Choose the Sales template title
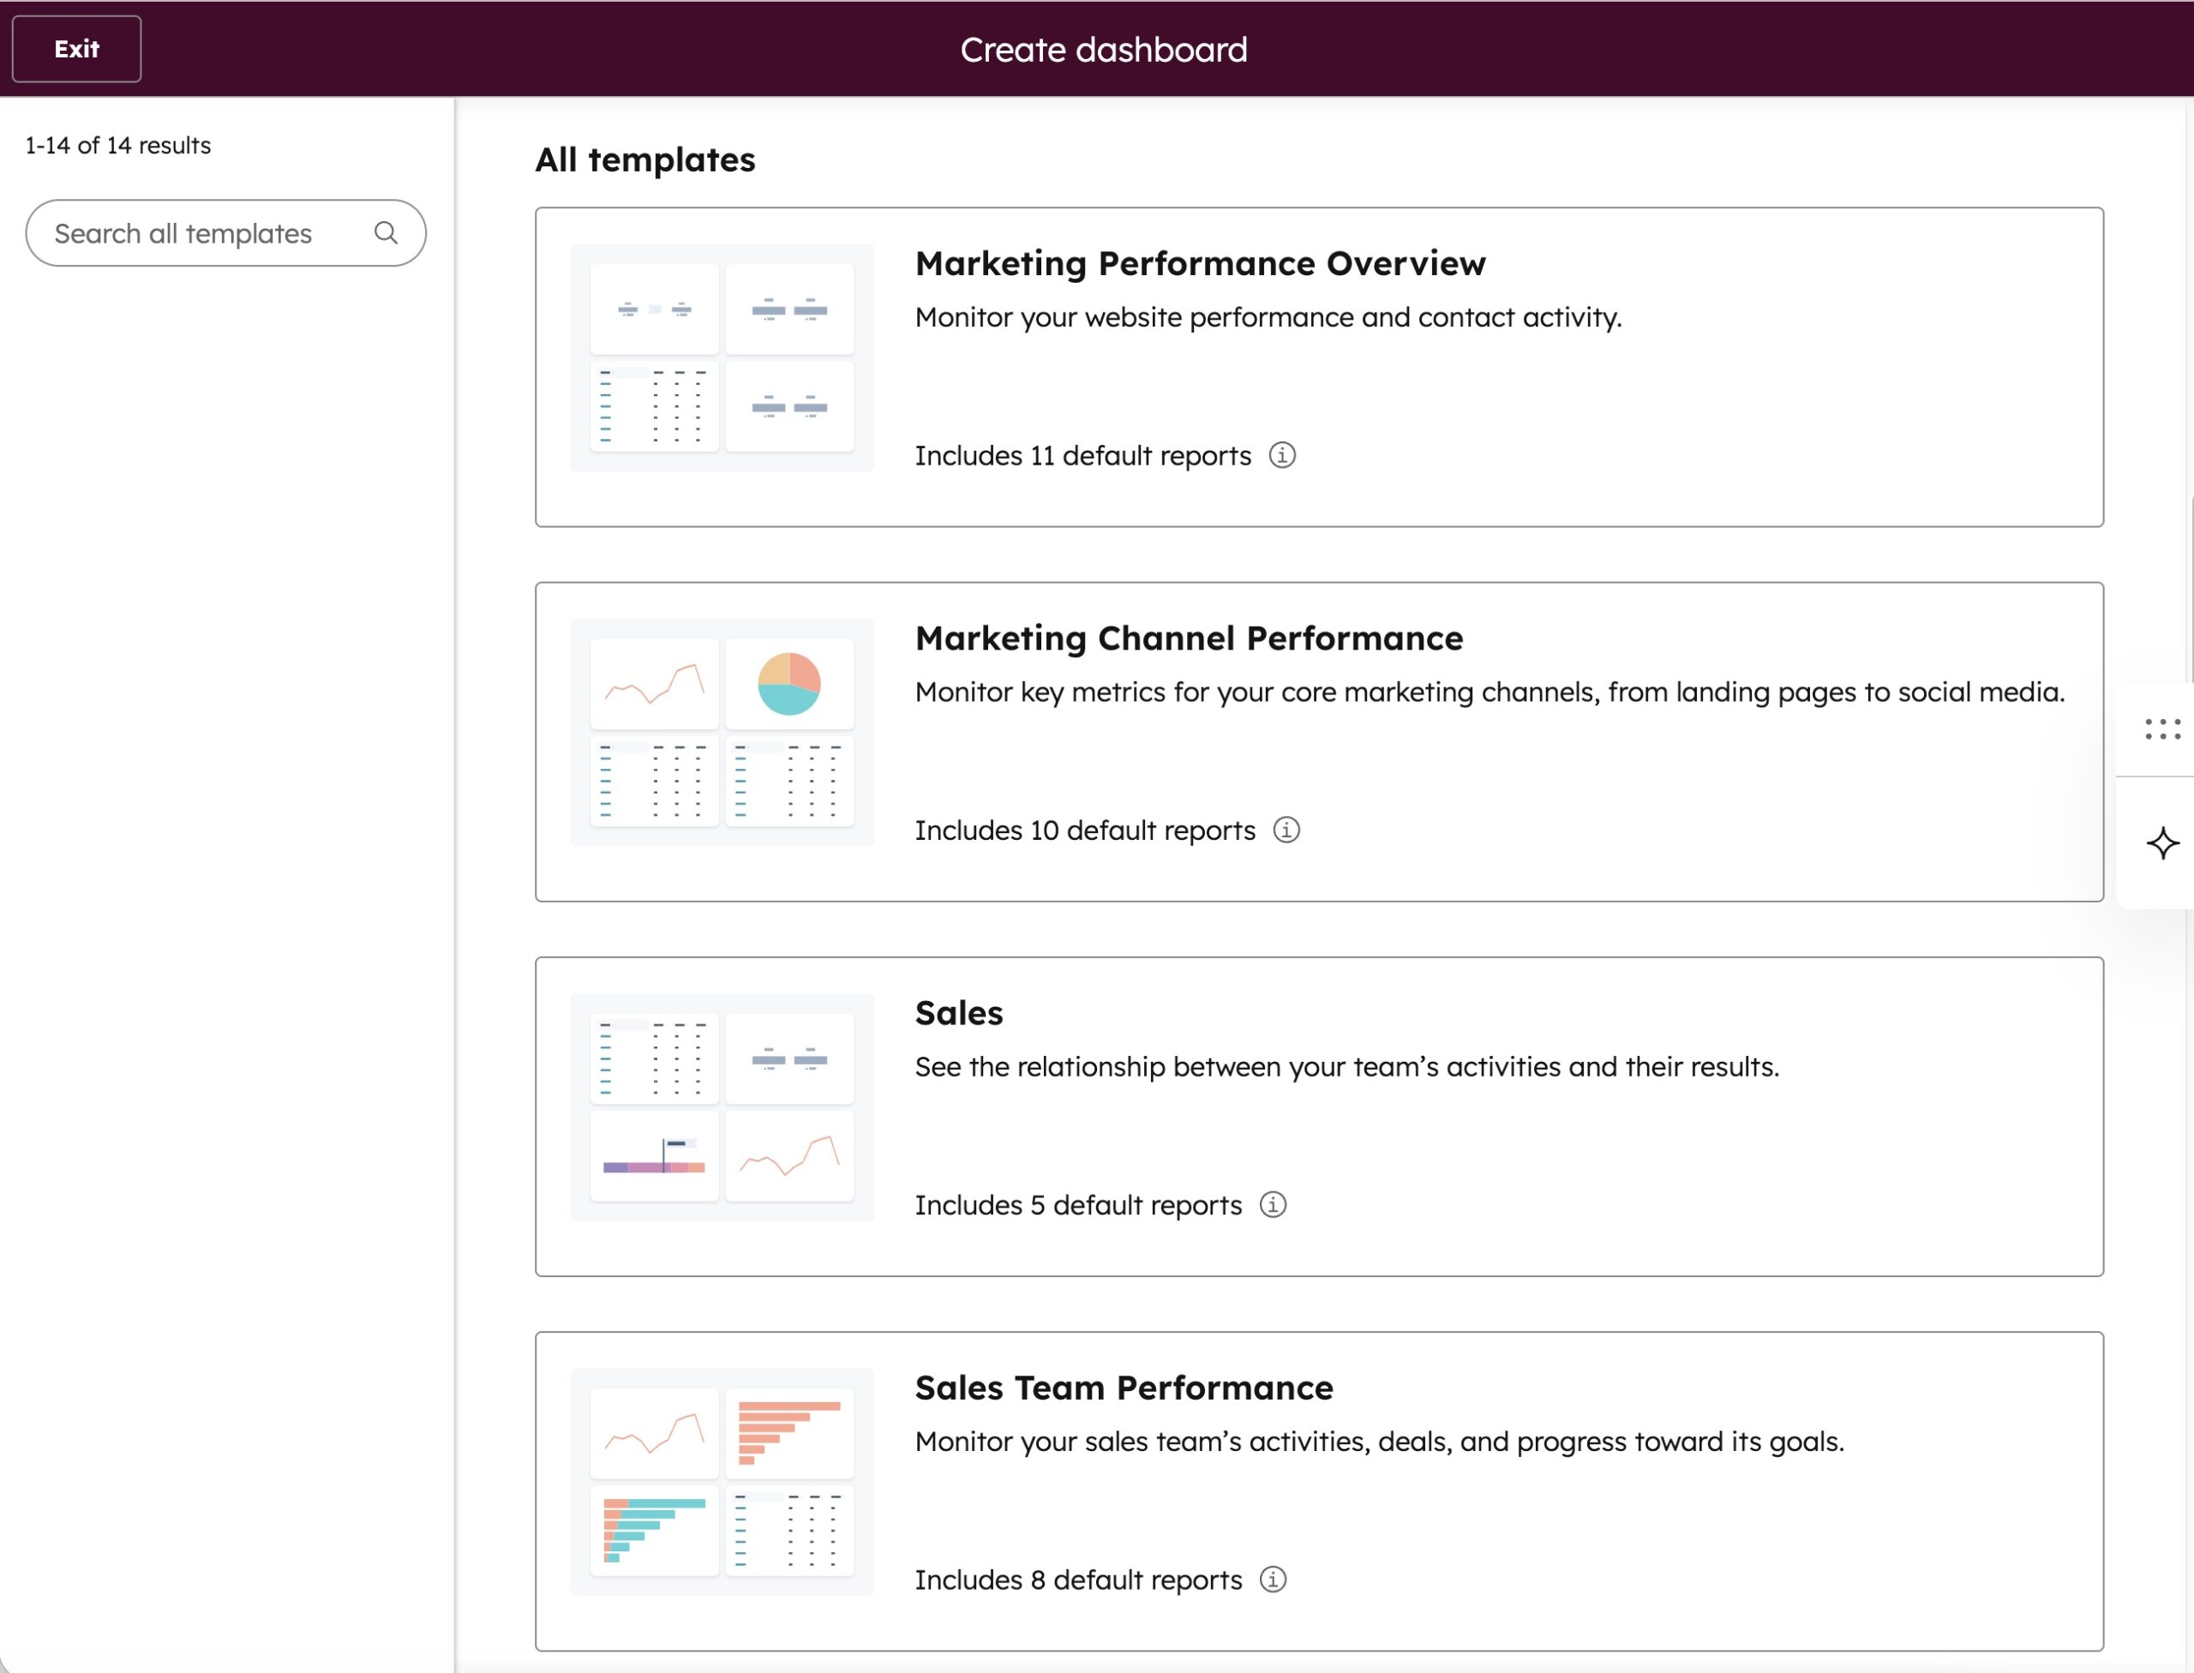The image size is (2194, 1673). pyautogui.click(x=958, y=1013)
